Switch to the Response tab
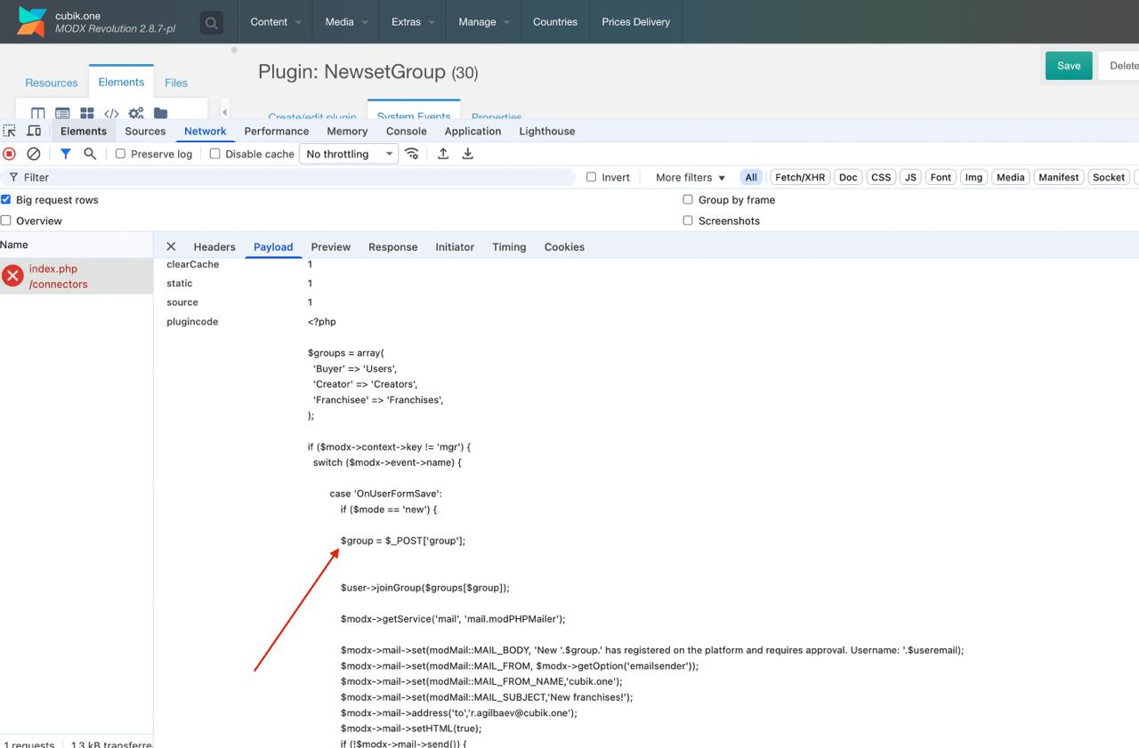 tap(392, 246)
